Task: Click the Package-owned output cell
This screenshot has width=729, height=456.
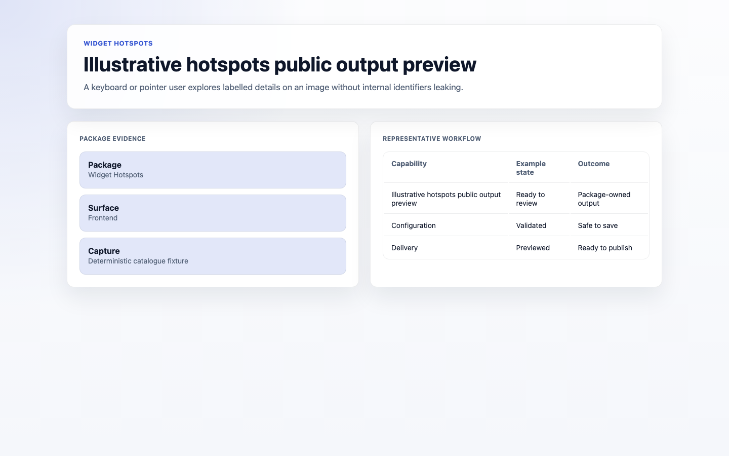Action: pyautogui.click(x=609, y=199)
